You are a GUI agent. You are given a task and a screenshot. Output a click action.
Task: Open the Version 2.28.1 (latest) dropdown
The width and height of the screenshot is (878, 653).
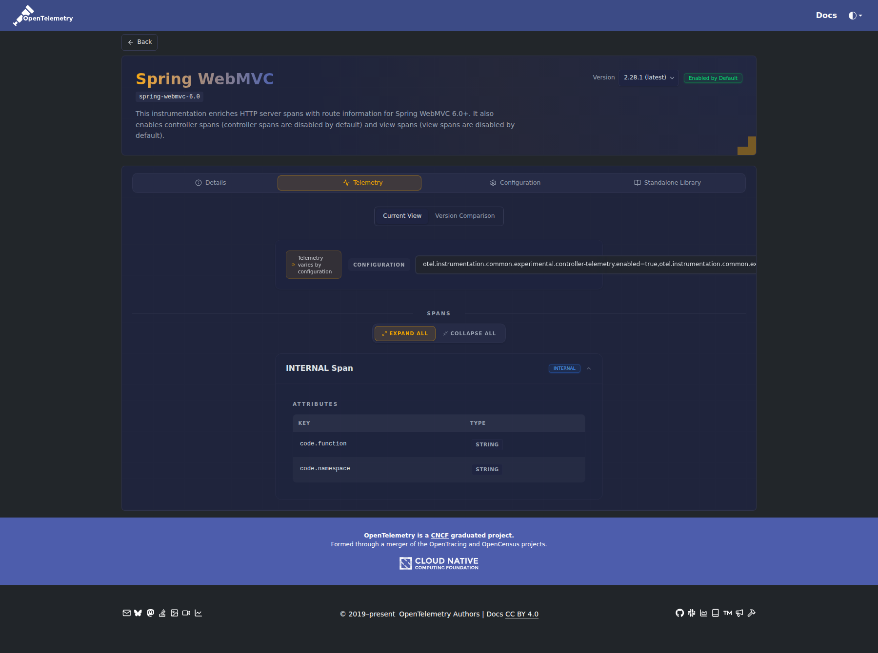(648, 77)
